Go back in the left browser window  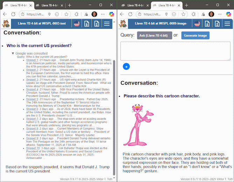(x=5, y=14)
